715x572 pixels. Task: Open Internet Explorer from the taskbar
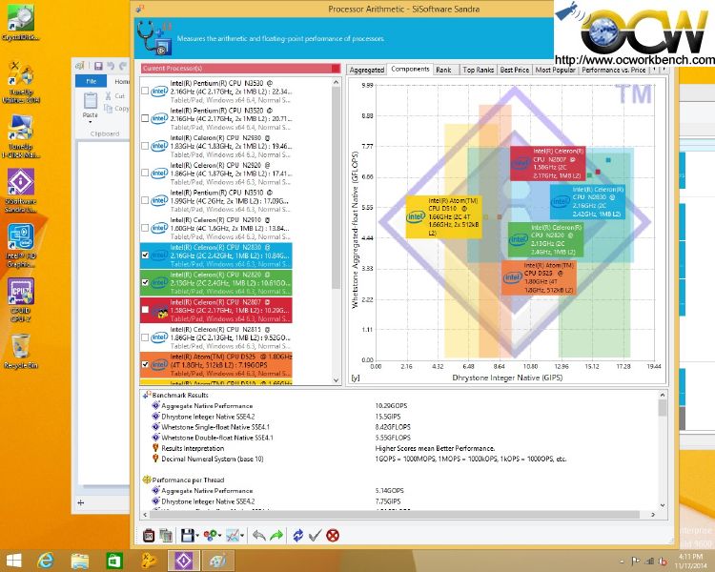[x=46, y=561]
